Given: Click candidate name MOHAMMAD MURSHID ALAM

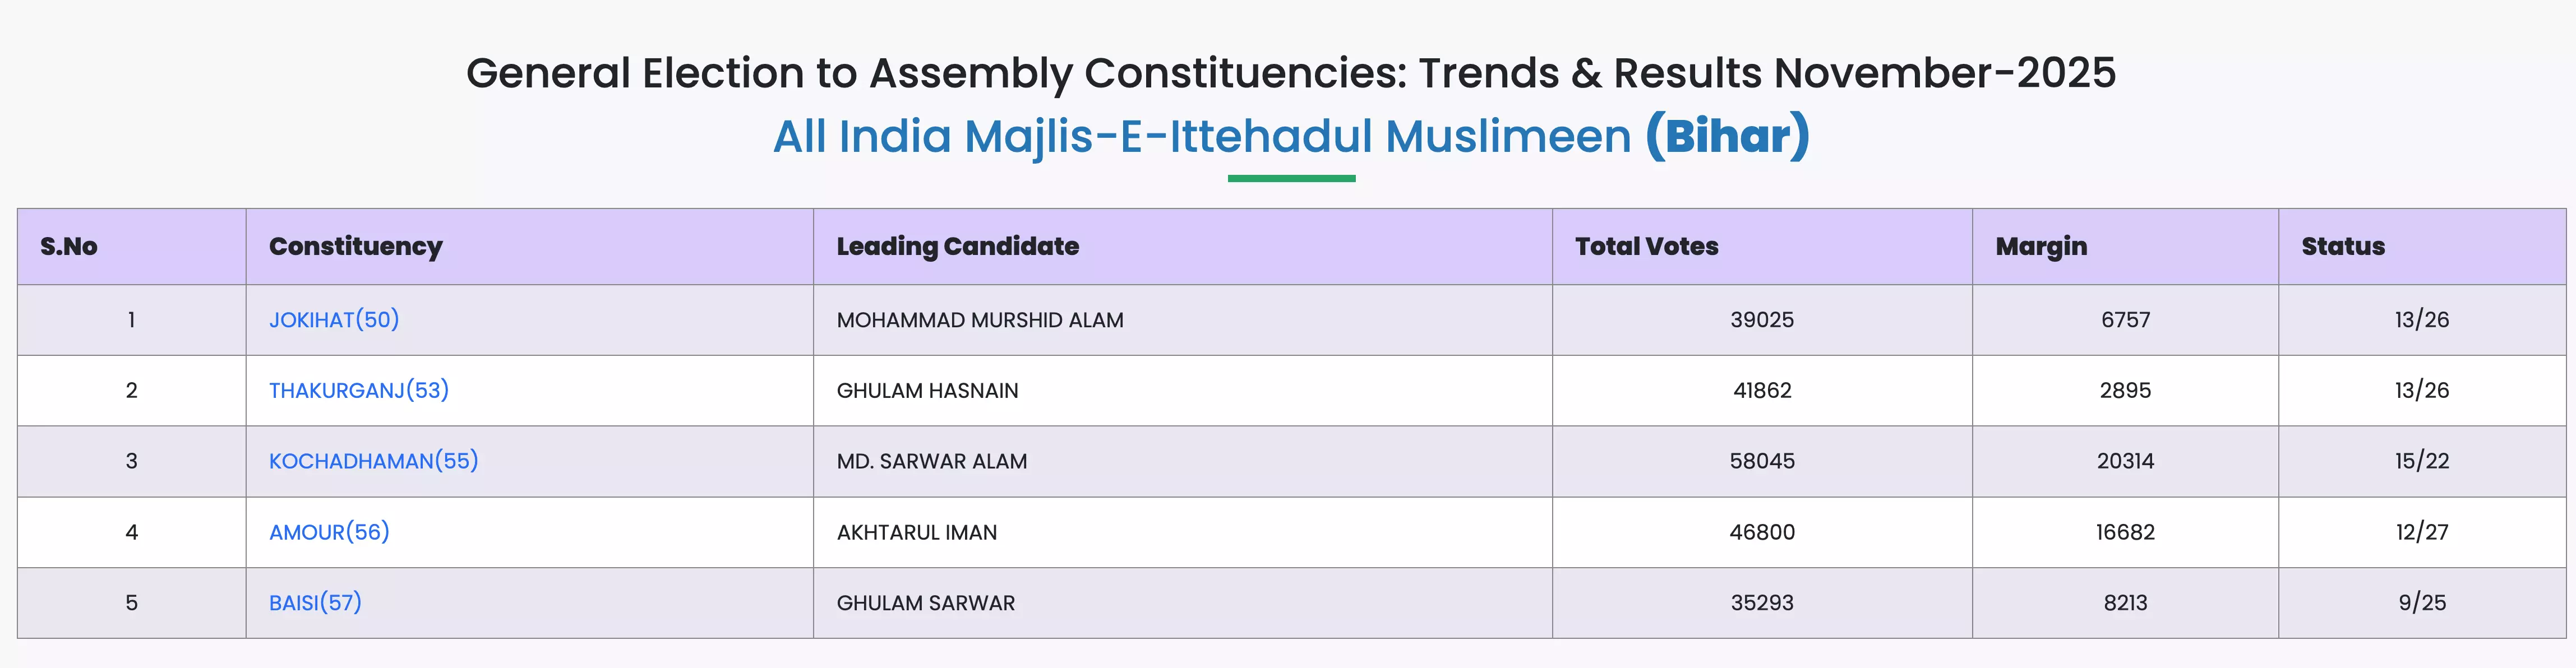Looking at the screenshot, I should coord(979,320).
